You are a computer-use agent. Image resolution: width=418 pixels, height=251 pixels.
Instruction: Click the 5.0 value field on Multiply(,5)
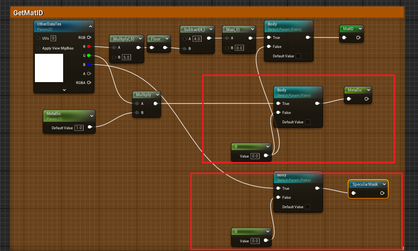pos(126,57)
